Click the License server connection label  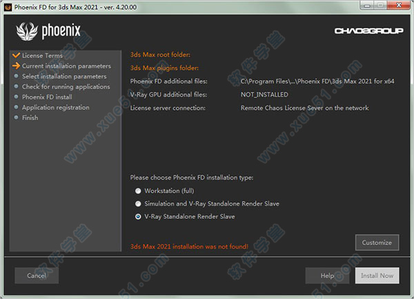[168, 108]
